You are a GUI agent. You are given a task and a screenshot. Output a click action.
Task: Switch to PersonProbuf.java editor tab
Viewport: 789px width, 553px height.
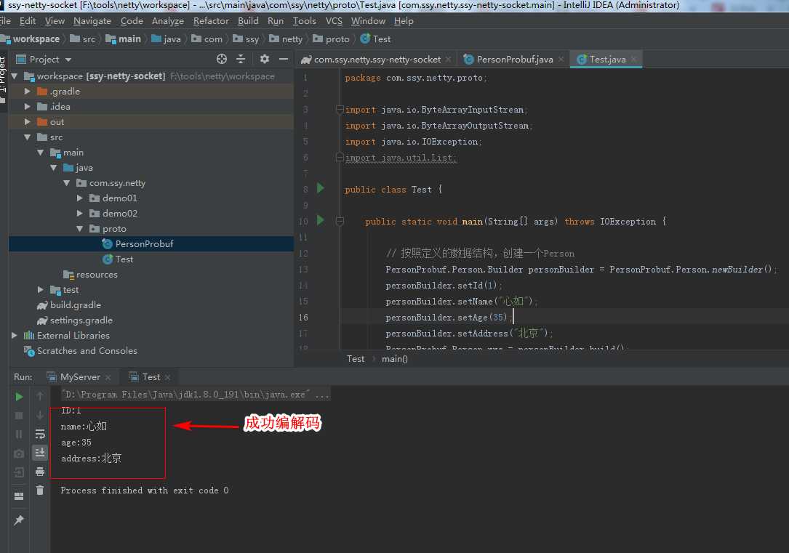(x=514, y=60)
